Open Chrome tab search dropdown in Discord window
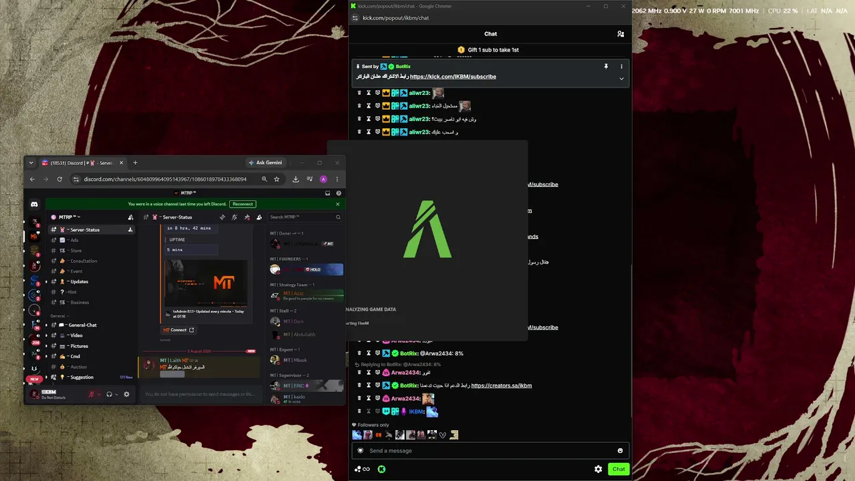Image resolution: width=855 pixels, height=481 pixels. [x=31, y=162]
